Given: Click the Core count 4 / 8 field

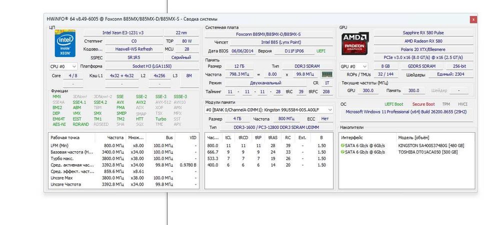Looking at the screenshot, I should (x=73, y=76).
